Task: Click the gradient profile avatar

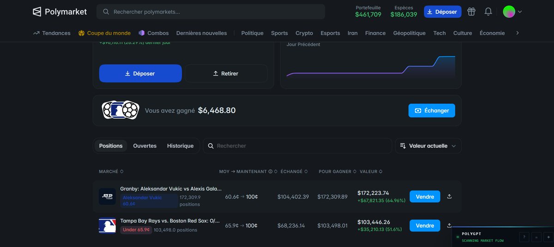Action: [509, 12]
